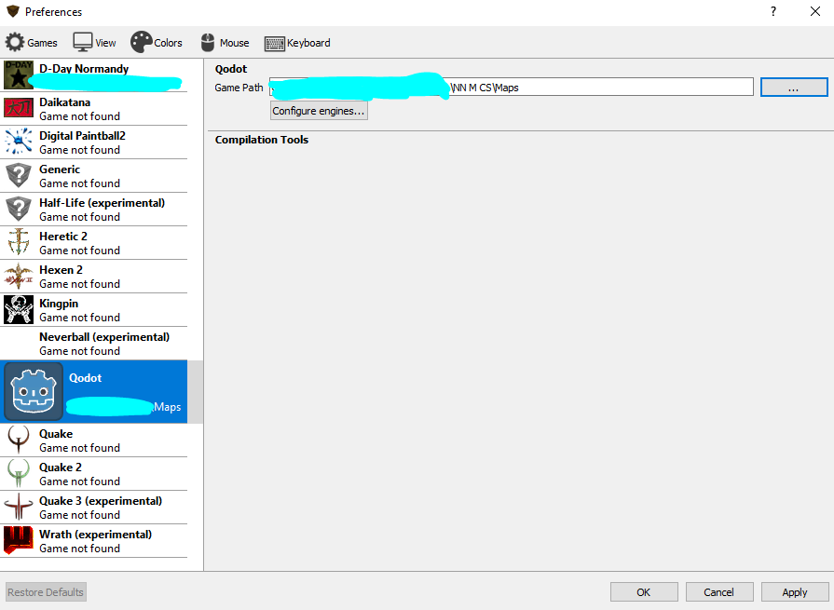Open the Keyboard preferences icon
Screen dimensions: 834x610
[x=275, y=44]
